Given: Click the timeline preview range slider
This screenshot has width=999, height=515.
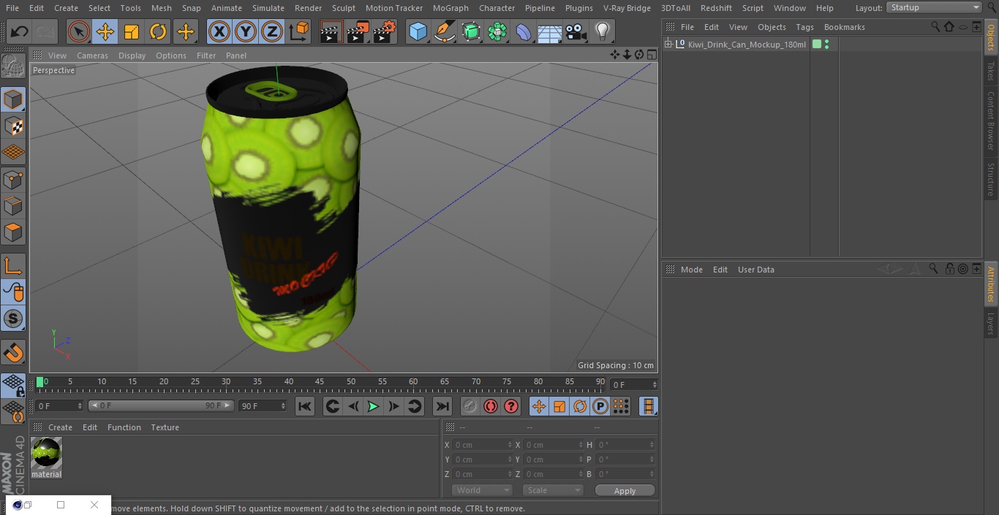Looking at the screenshot, I should (161, 405).
